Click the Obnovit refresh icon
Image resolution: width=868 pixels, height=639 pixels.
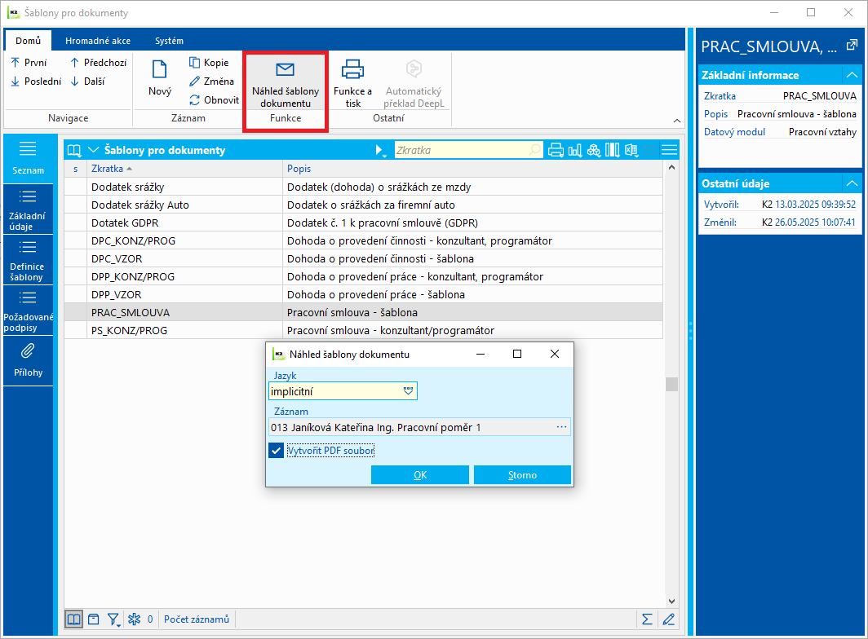(194, 100)
